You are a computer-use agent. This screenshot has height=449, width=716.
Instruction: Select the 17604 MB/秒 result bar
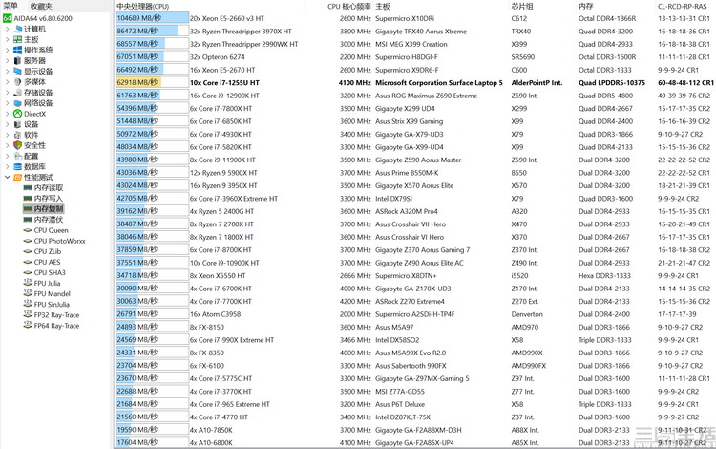152,442
